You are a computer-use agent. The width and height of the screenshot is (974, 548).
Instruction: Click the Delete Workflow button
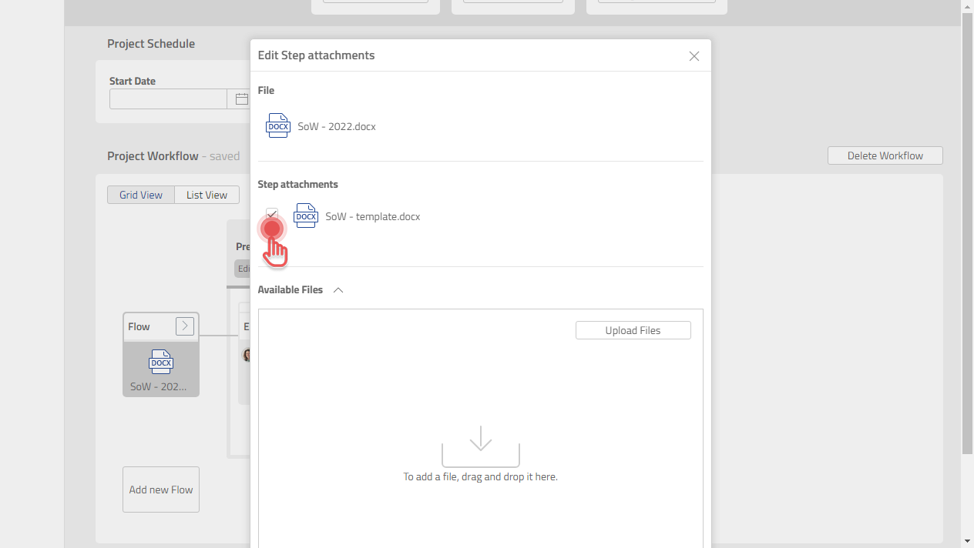click(885, 155)
